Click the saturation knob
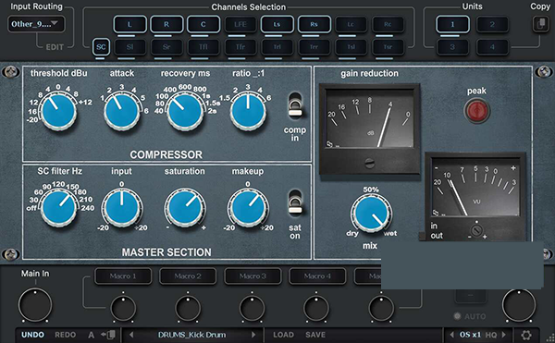Image resolution: width=555 pixels, height=343 pixels. tap(185, 208)
